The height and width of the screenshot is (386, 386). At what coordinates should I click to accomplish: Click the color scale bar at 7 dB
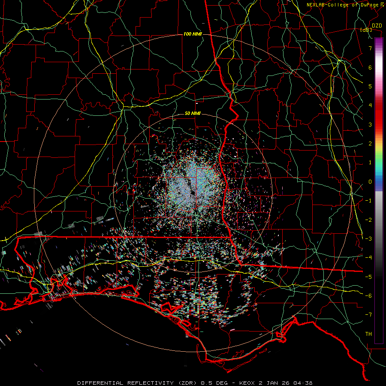tap(379, 48)
